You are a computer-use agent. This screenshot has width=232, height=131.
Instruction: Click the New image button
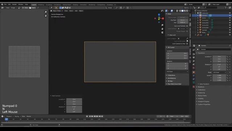click(25, 8)
